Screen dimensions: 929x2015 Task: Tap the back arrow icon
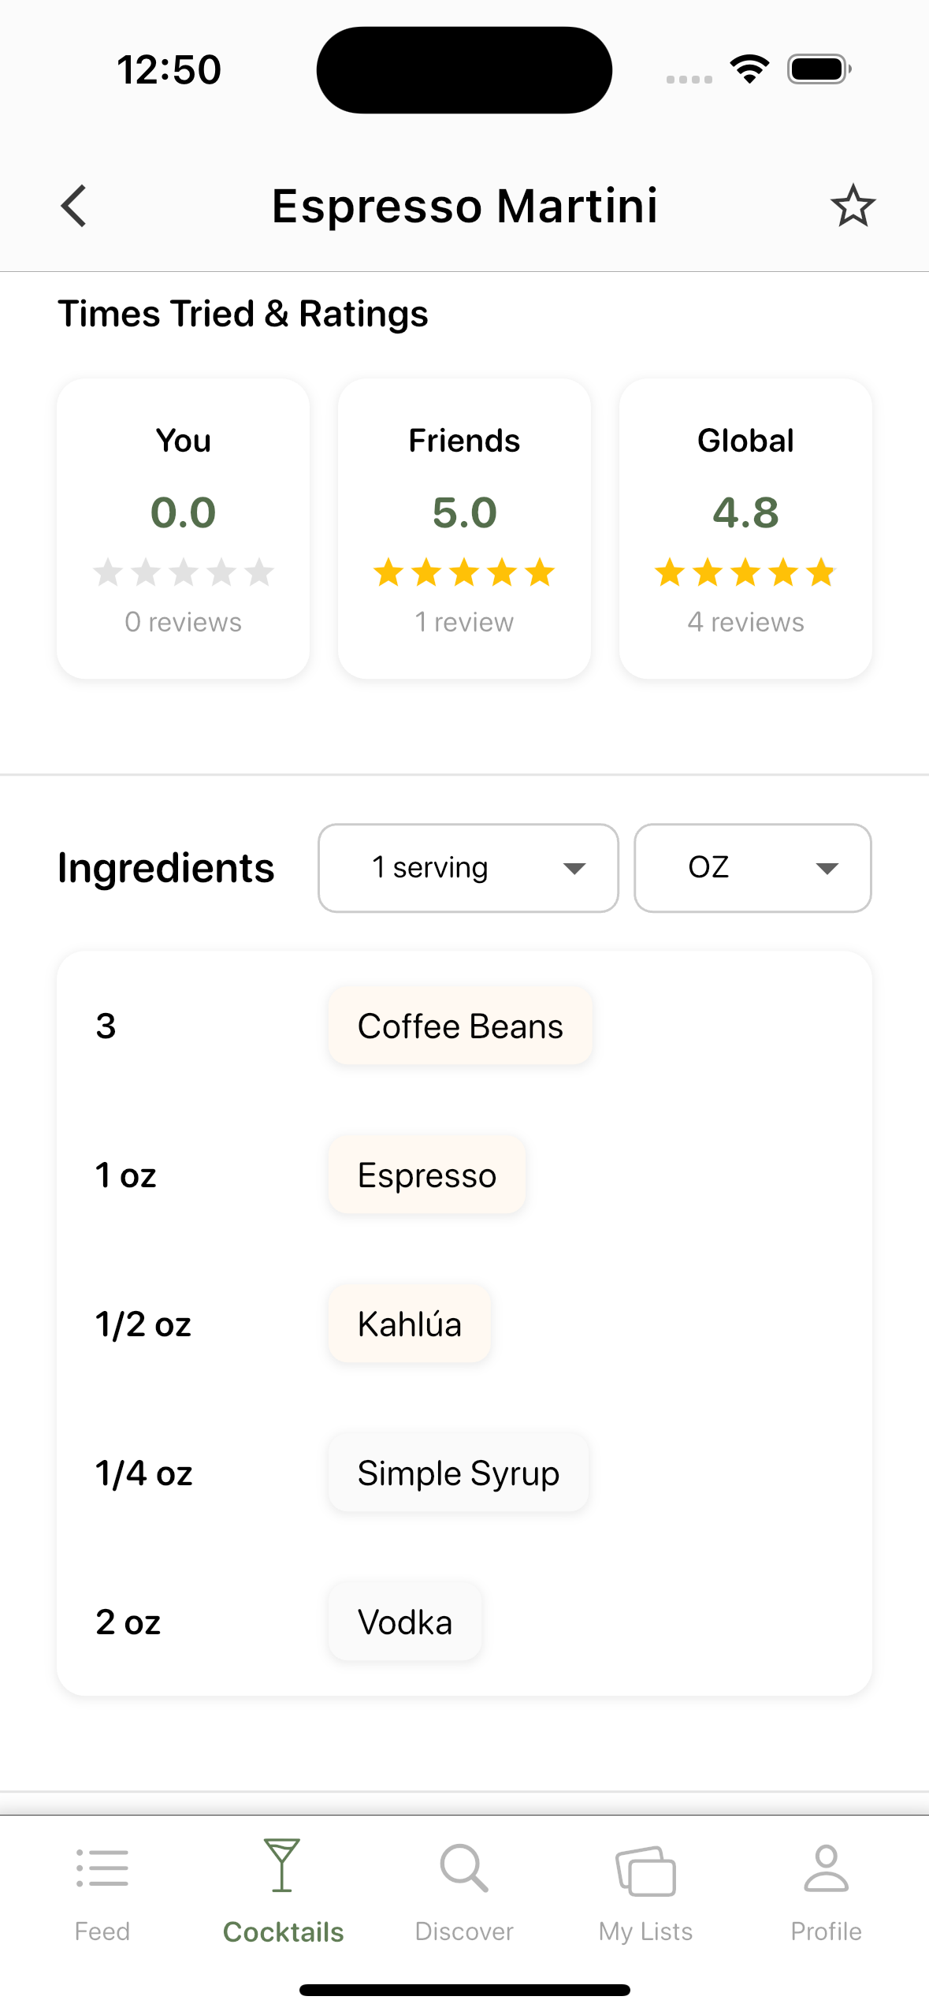tap(74, 207)
